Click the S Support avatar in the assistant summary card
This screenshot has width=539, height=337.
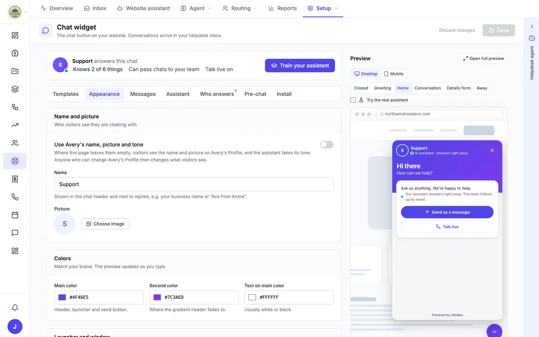click(x=60, y=65)
